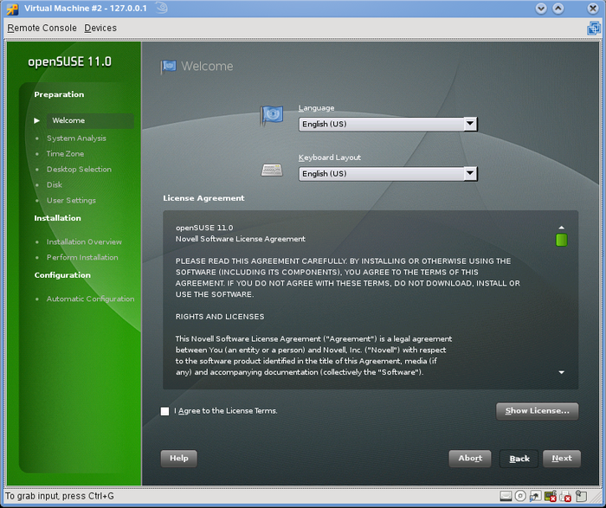Click the Installation section heading
Screen dimensions: 606x508
tap(58, 218)
